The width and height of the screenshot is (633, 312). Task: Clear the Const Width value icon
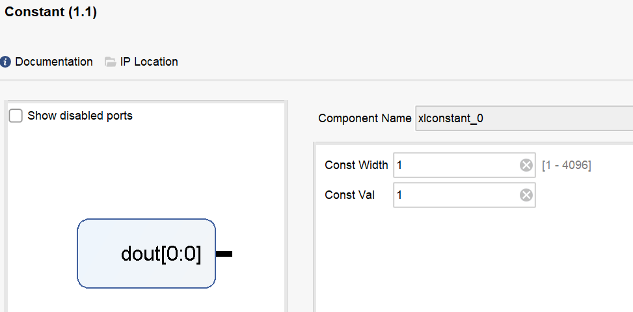(x=526, y=165)
